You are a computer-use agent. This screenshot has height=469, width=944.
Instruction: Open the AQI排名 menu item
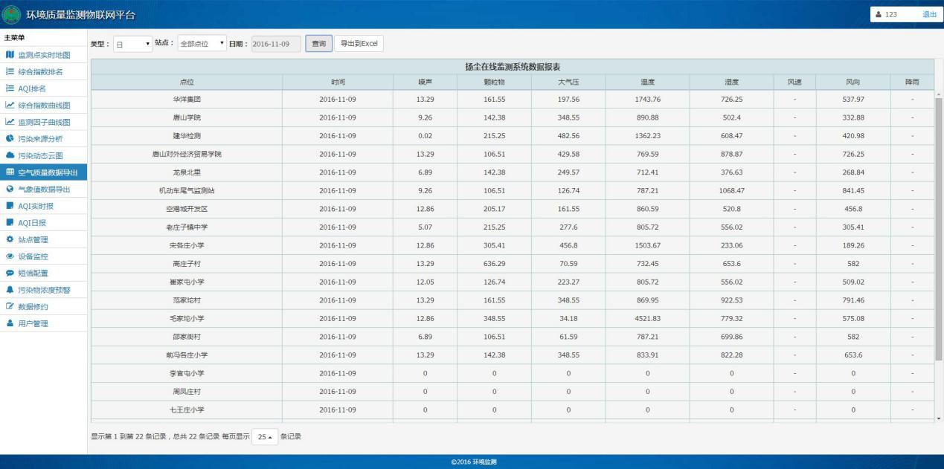(x=32, y=88)
